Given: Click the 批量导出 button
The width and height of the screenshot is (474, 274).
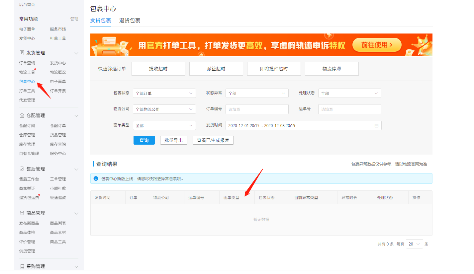Looking at the screenshot, I should pos(174,140).
